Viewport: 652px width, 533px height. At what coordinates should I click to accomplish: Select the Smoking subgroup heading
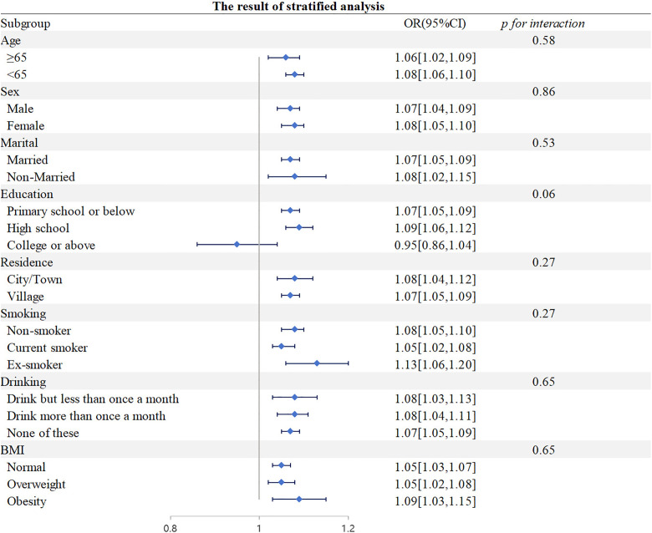pyautogui.click(x=23, y=313)
